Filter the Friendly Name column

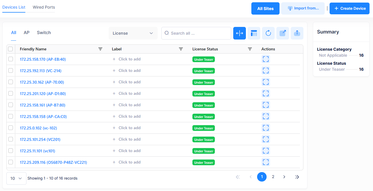pyautogui.click(x=100, y=49)
